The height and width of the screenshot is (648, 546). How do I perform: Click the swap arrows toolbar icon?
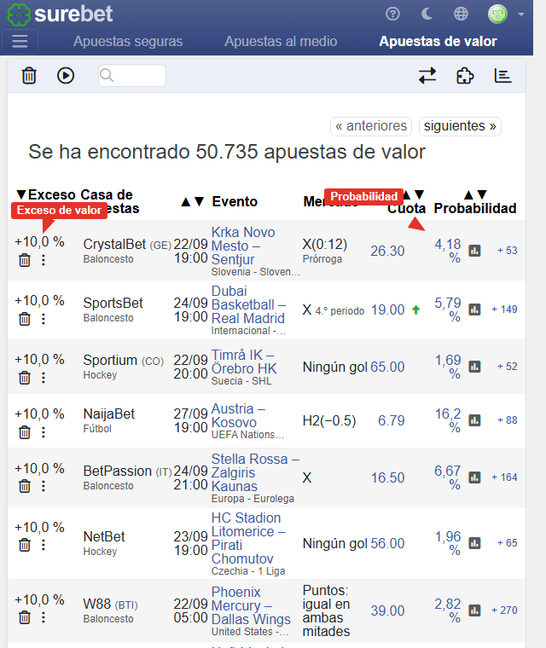[427, 76]
